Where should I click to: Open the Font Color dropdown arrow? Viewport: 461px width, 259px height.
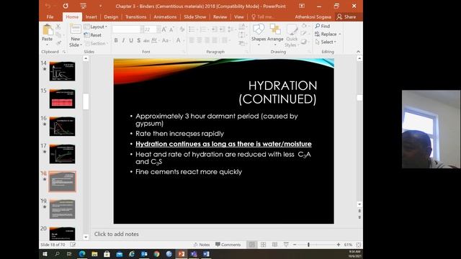click(184, 40)
